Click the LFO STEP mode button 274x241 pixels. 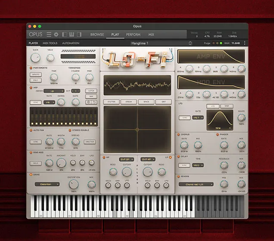227,106
